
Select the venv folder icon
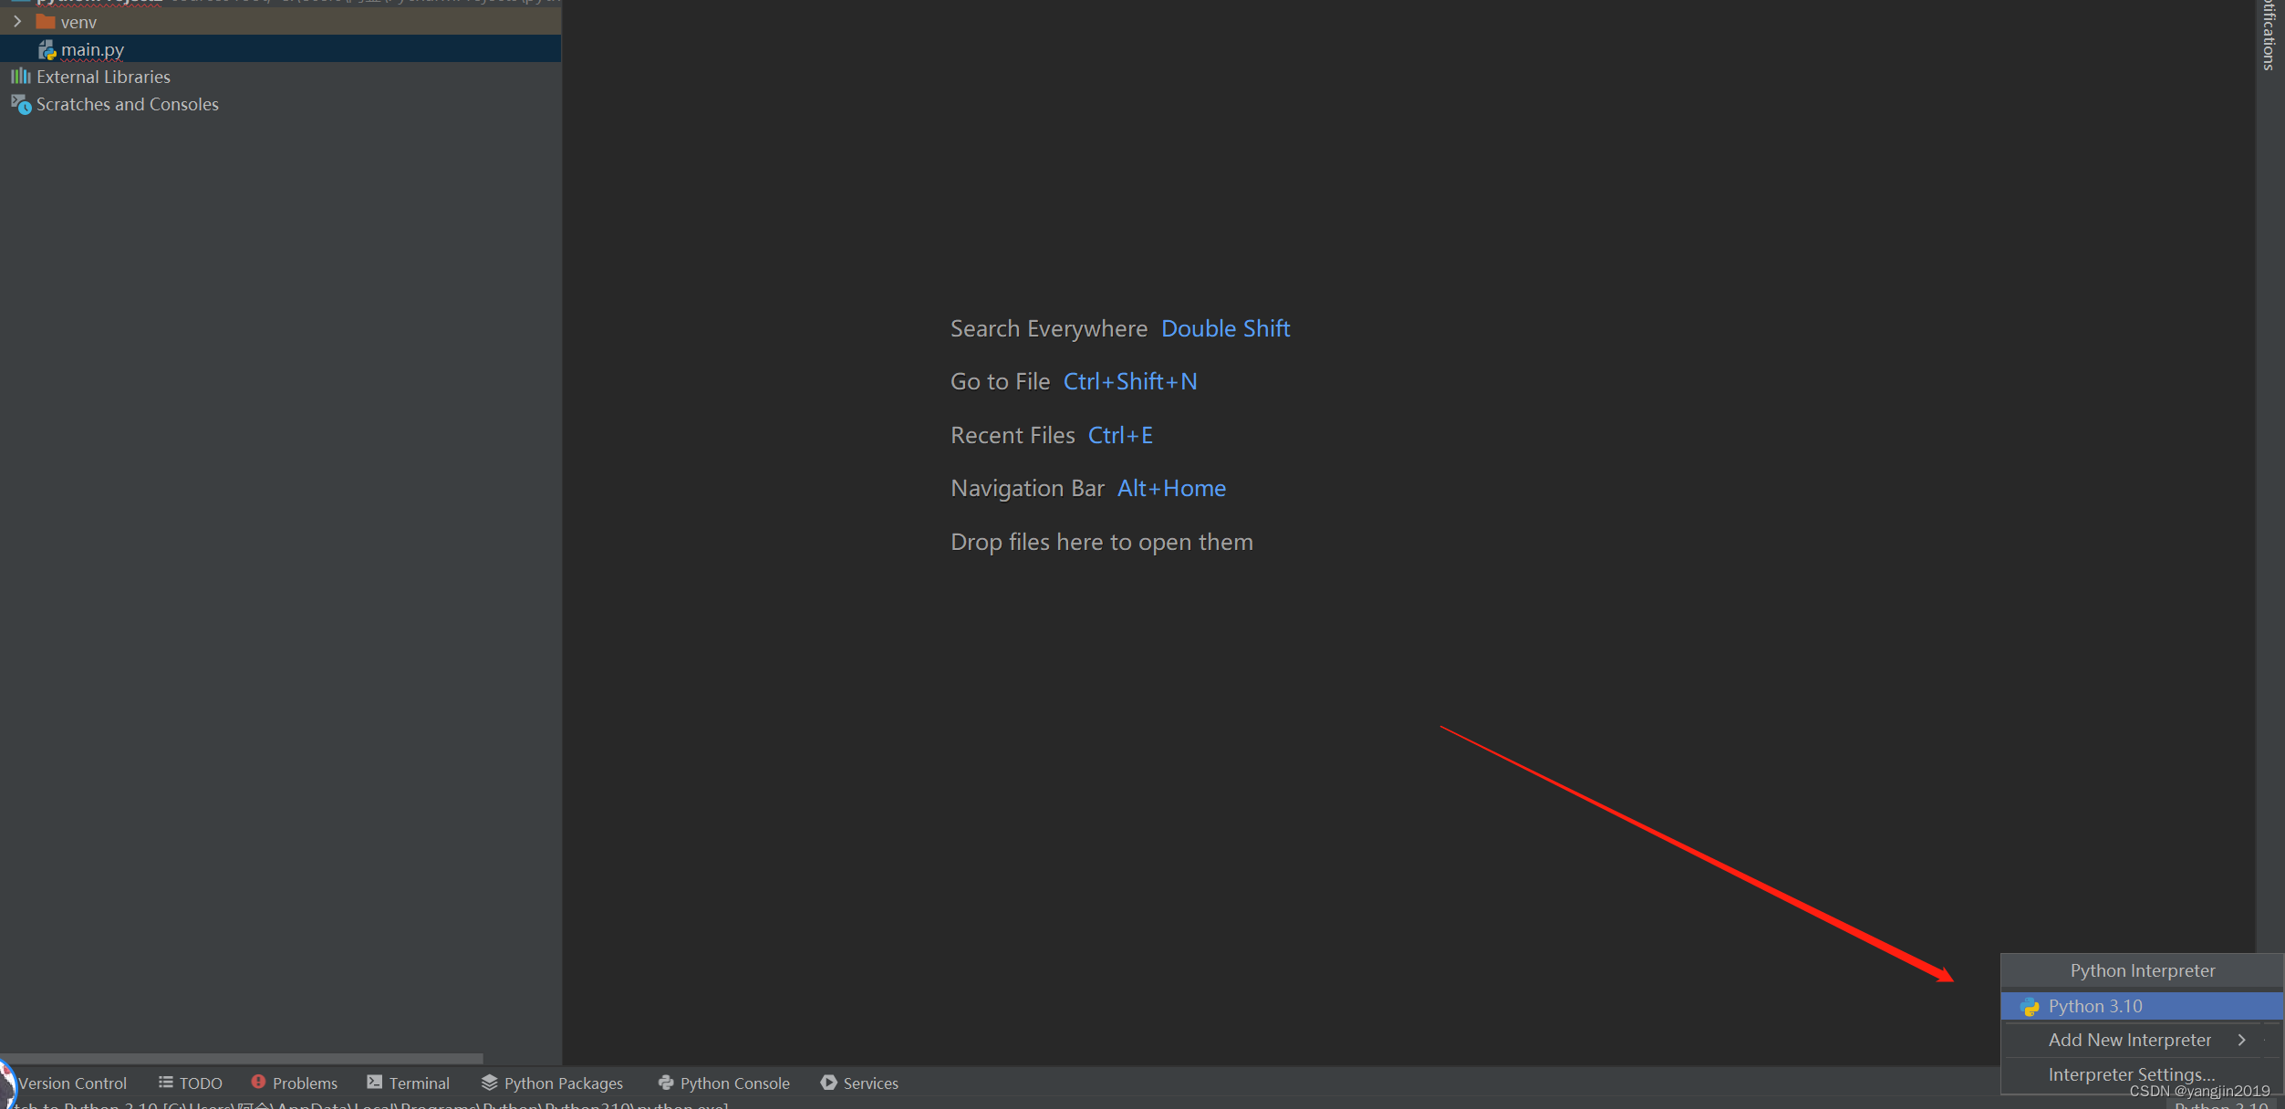pos(46,21)
